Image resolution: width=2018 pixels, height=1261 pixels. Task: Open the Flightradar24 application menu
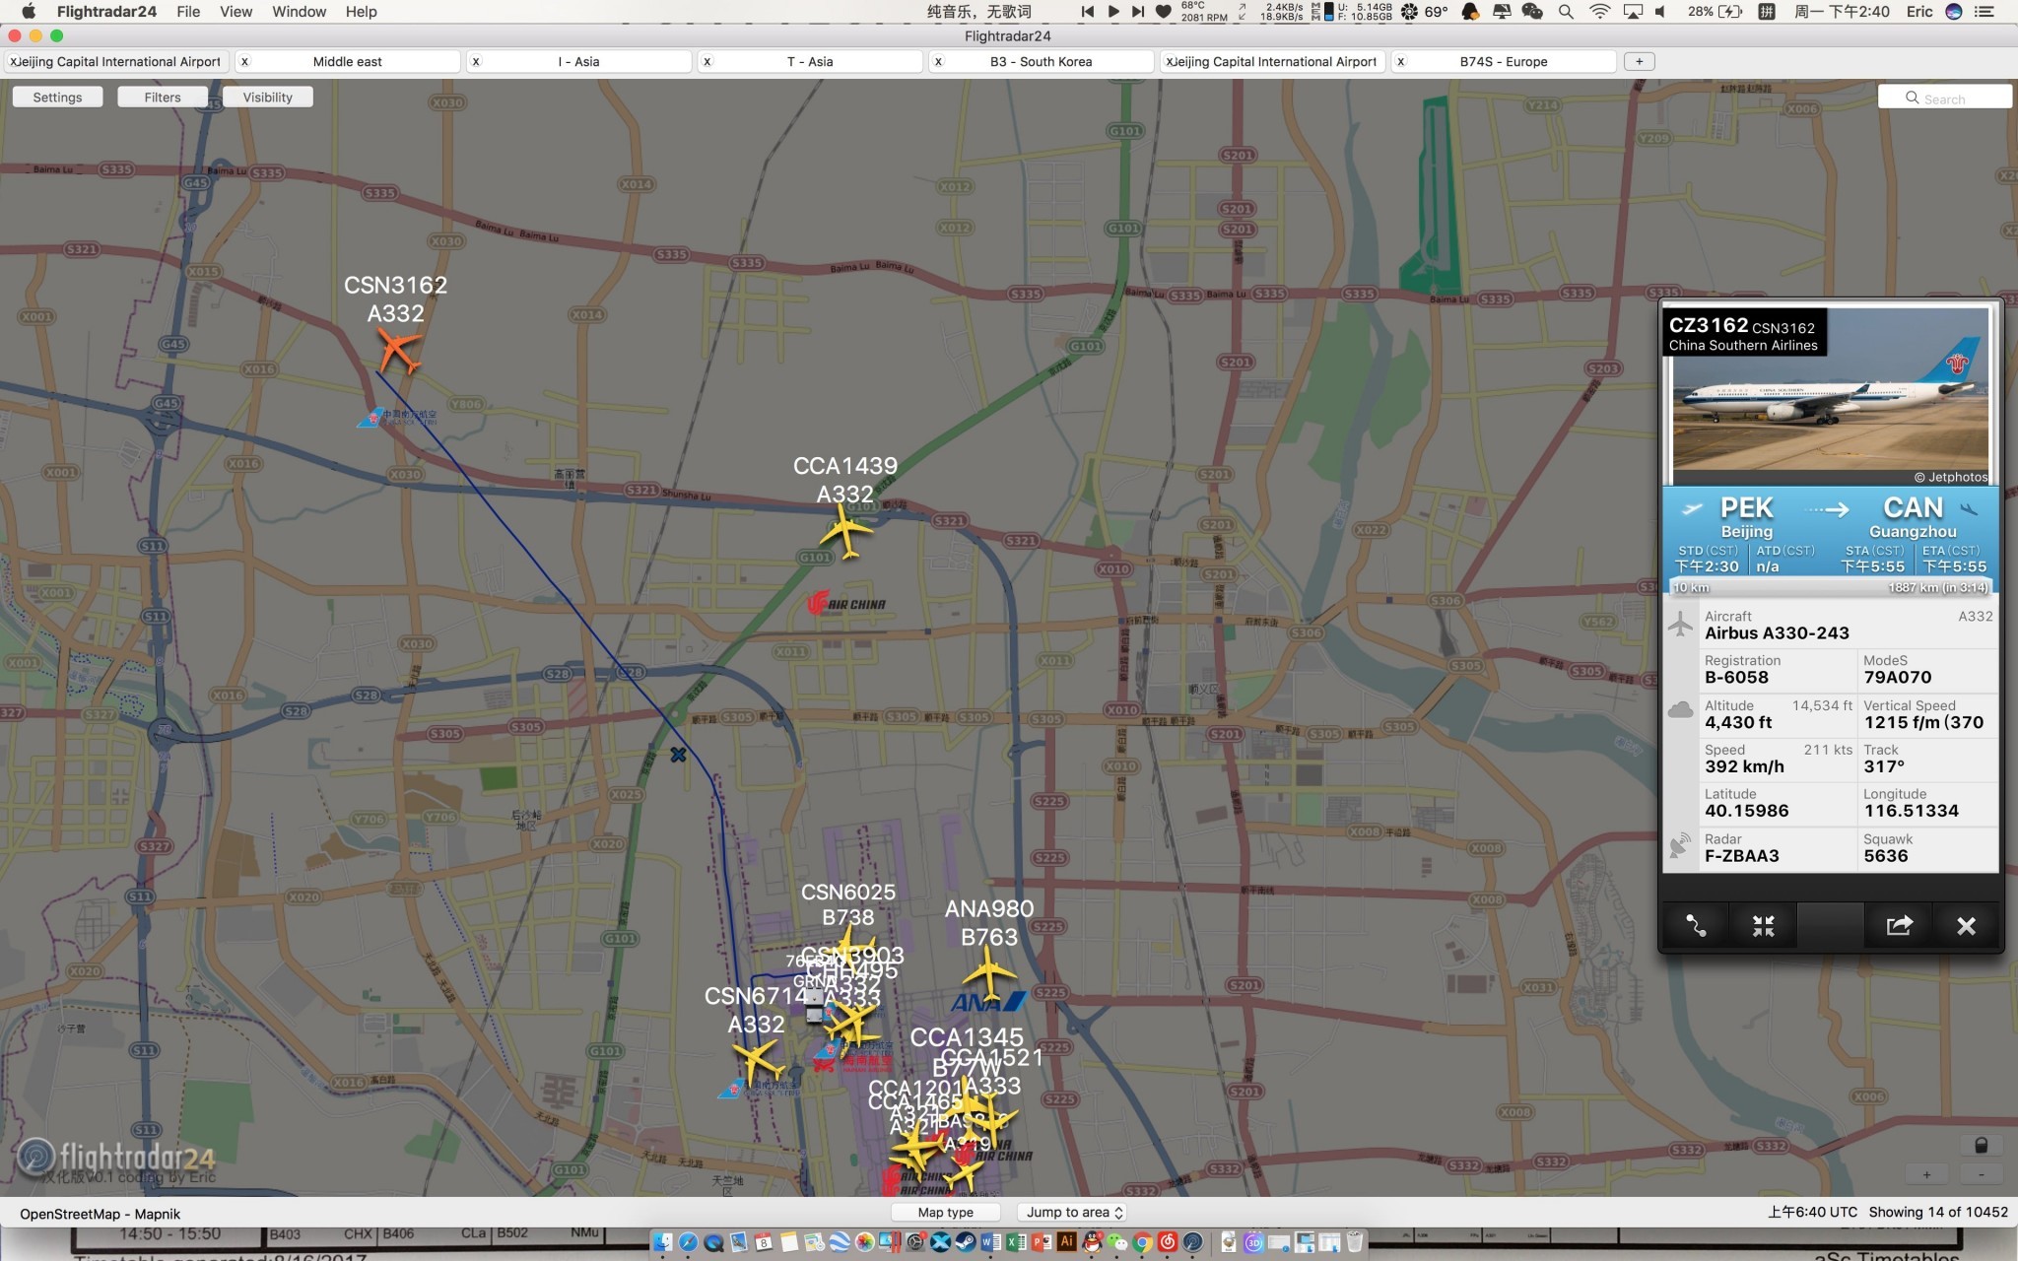106,12
